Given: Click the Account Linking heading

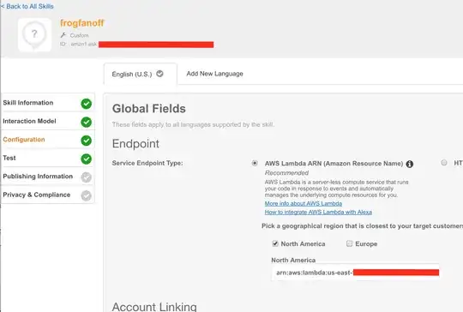Looking at the screenshot, I should tap(154, 307).
